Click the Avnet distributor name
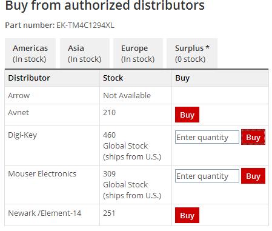The image size is (272, 231). point(18,113)
